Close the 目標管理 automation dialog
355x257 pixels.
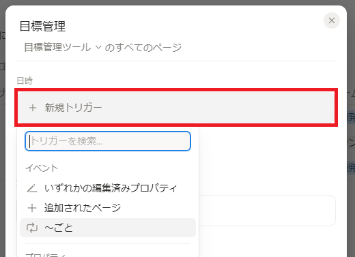[x=332, y=20]
